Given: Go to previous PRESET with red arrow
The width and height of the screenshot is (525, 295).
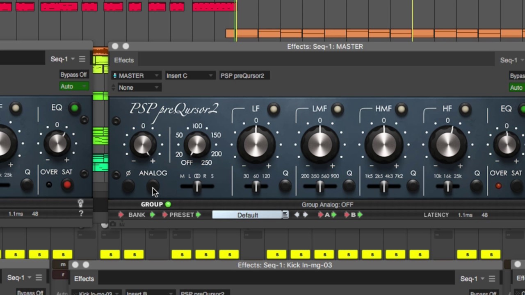Looking at the screenshot, I should tap(165, 215).
